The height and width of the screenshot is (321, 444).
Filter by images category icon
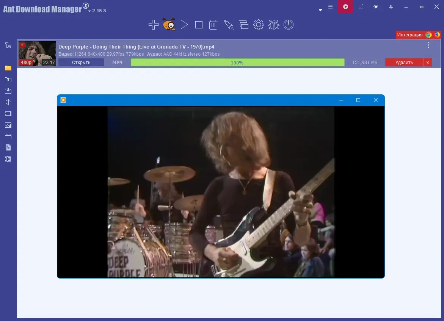click(8, 125)
